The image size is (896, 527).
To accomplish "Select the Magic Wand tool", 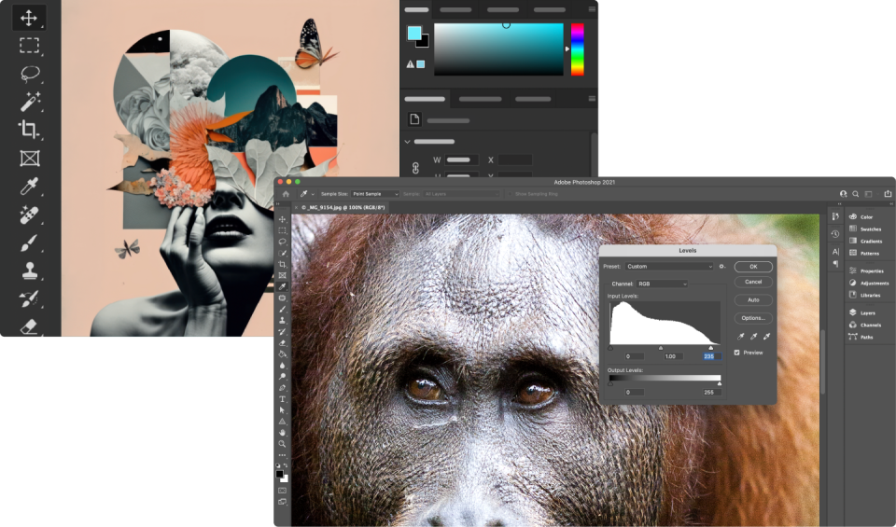I will pos(30,102).
